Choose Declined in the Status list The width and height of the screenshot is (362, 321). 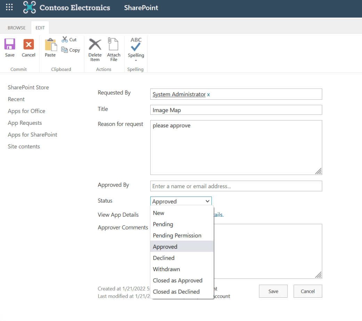(x=163, y=258)
